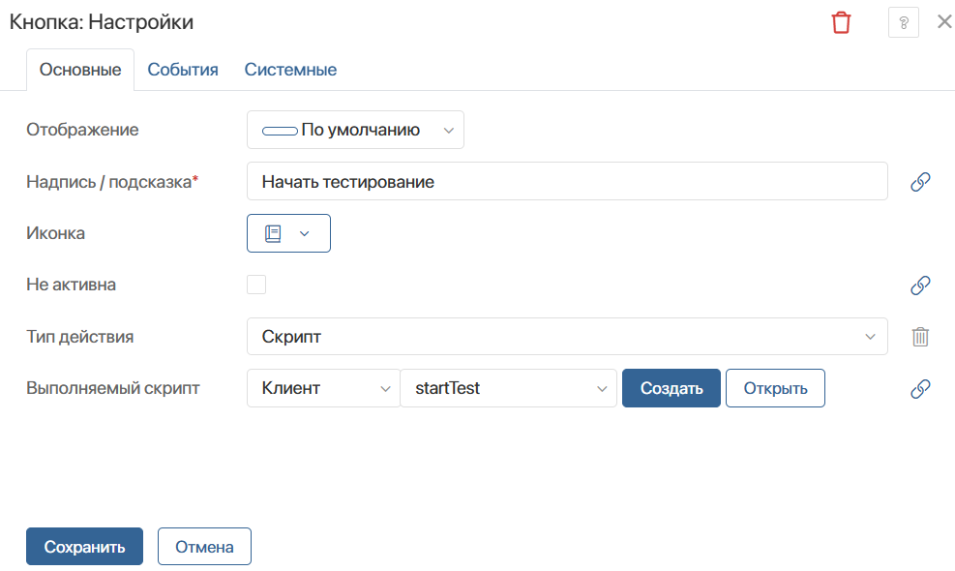Screen dimensions: 955x571
Task: Focus the Надпись / подсказка text field
Action: click(x=567, y=182)
